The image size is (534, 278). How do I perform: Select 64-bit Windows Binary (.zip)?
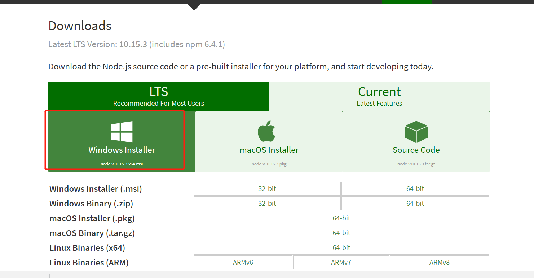[x=415, y=203]
